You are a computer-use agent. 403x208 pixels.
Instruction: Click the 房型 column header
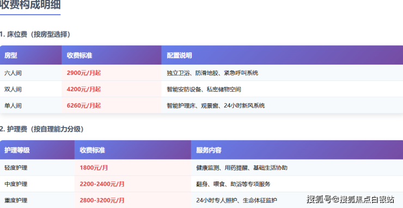[x=11, y=55]
